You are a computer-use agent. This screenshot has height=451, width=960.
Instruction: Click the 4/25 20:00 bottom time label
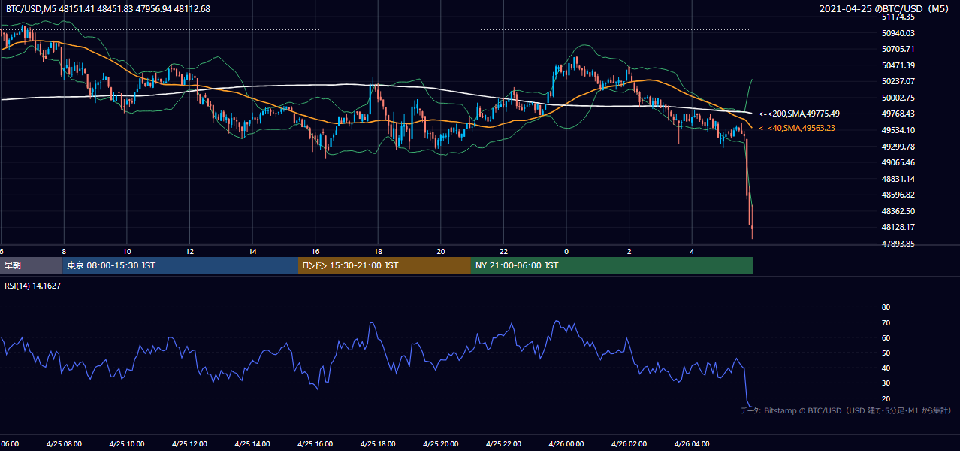coord(441,444)
